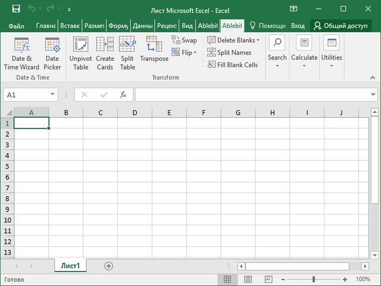The width and height of the screenshot is (381, 286).
Task: Click the Fill Blank Cells button
Action: (233, 65)
